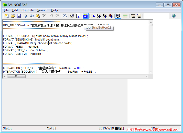
Task: Click the horizontal scrollbar left arrow
Action: tap(5, 76)
